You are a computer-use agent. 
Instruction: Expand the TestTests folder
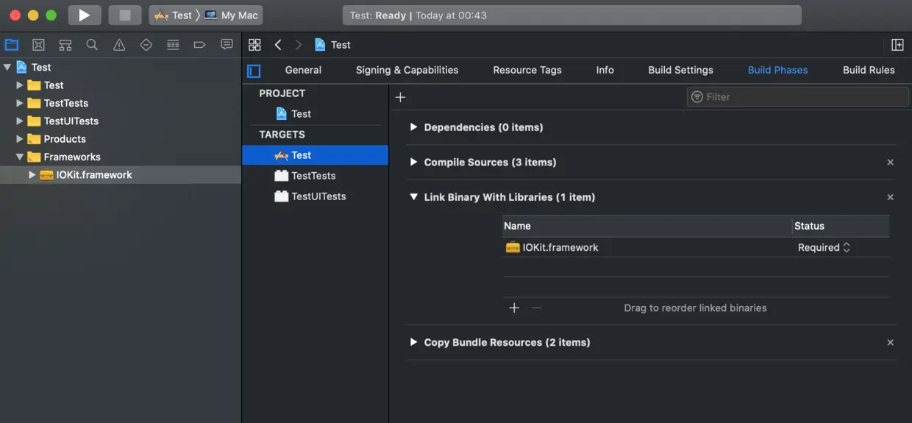point(20,103)
